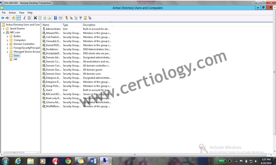Click the add to group toolbar icon
The height and width of the screenshot is (165, 276).
pos(90,18)
